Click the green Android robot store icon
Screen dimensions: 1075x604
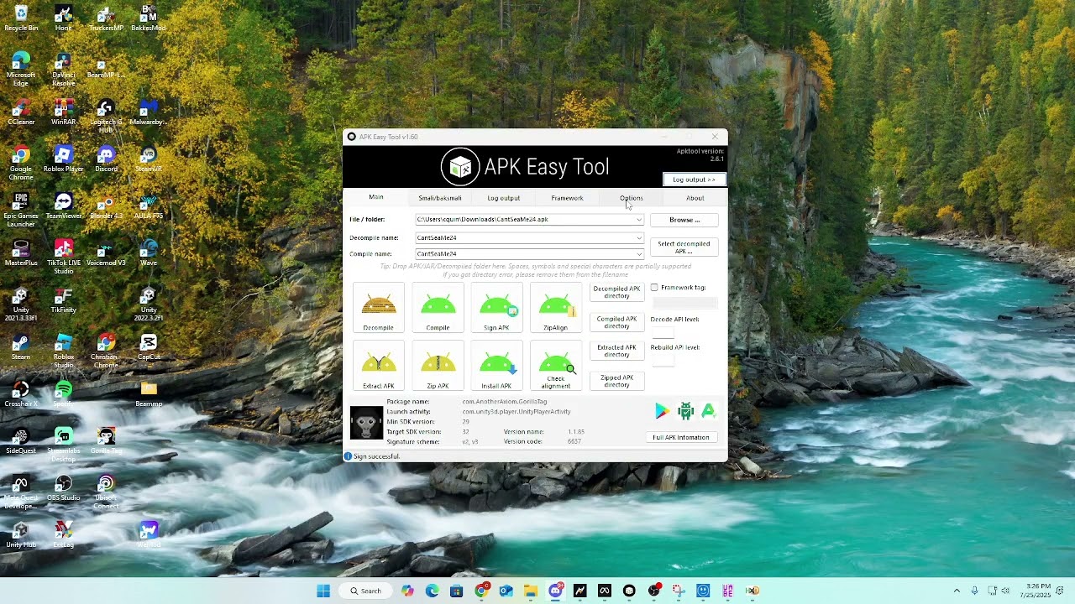point(685,411)
